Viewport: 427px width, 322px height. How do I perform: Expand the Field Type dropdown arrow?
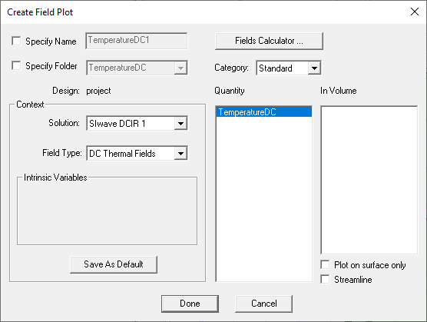[180, 154]
